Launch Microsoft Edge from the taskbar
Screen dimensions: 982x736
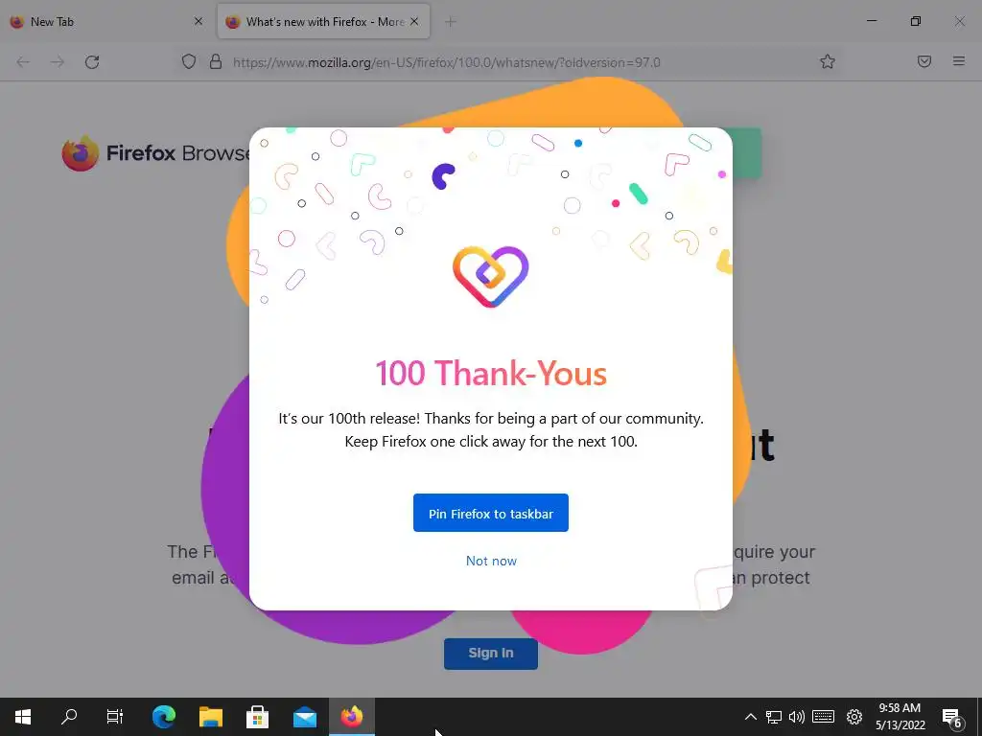(x=164, y=717)
